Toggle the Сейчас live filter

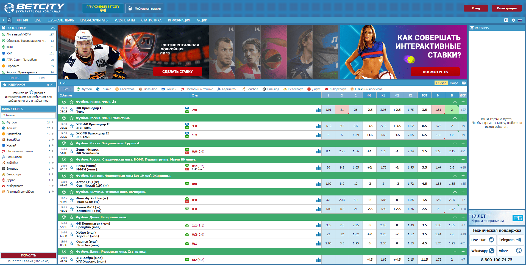click(441, 83)
